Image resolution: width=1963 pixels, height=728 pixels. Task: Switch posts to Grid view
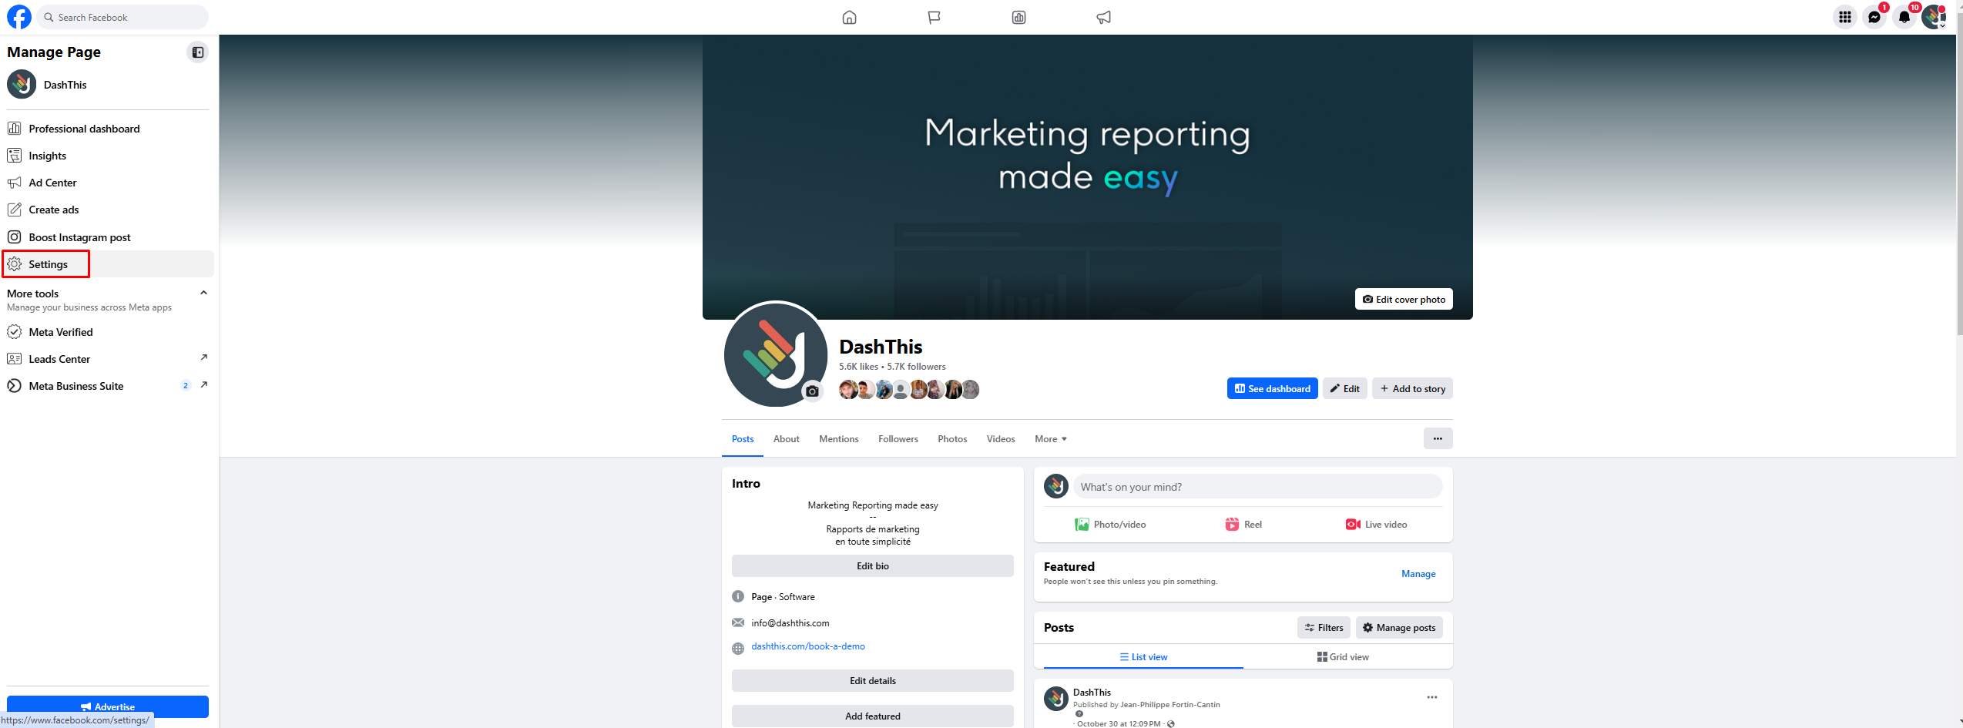(x=1343, y=657)
